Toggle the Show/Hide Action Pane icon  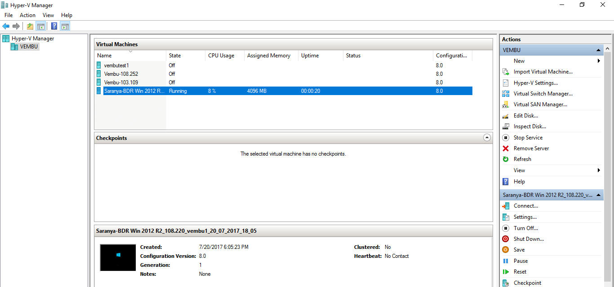pos(65,26)
